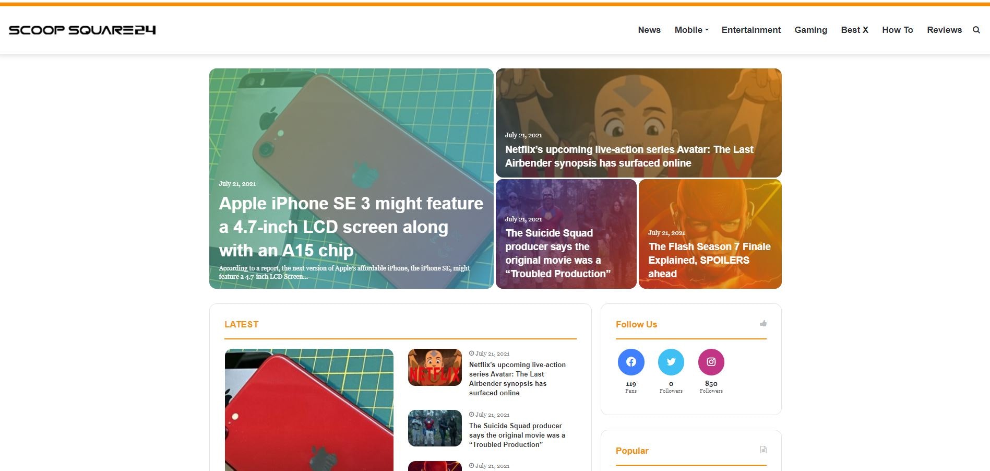
Task: Open featured Suicide Squad Troubled Production headline
Action: [557, 253]
